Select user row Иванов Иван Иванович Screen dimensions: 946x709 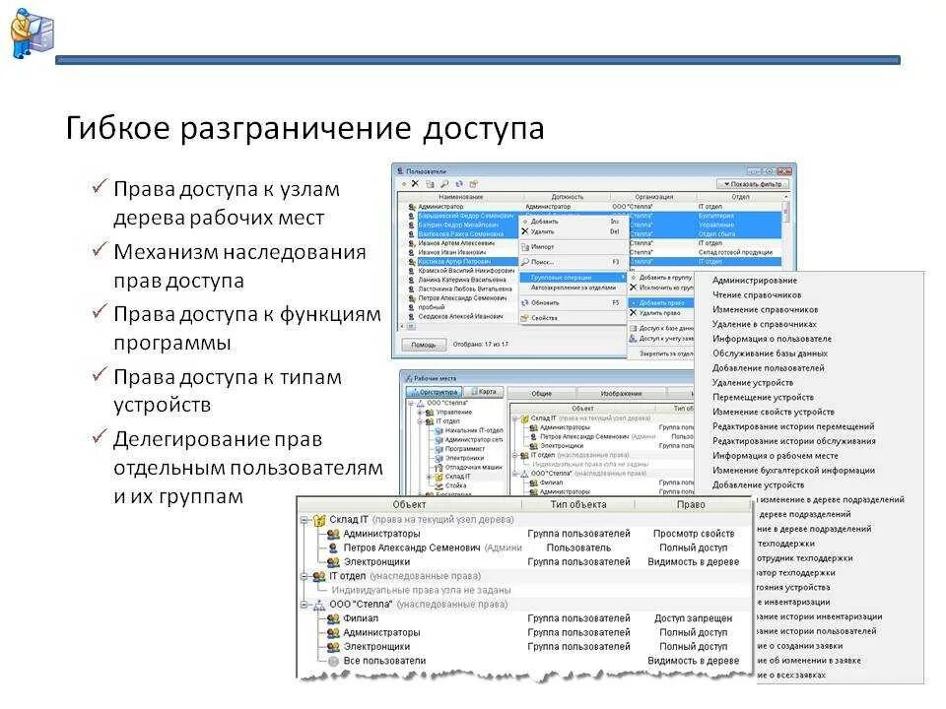[x=452, y=252]
